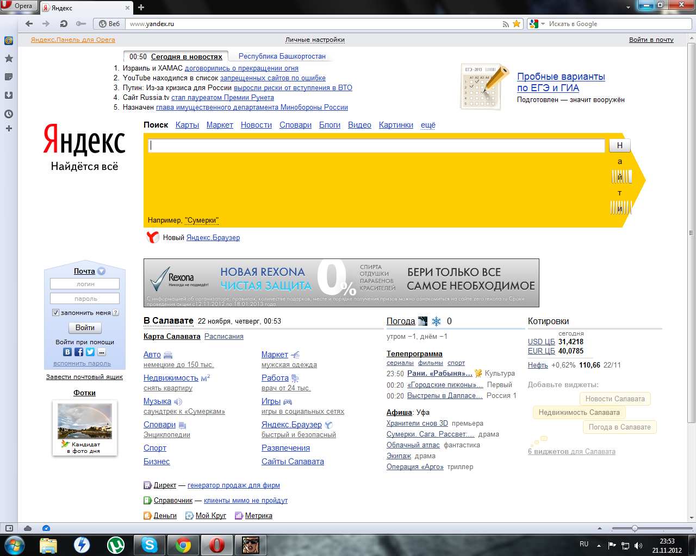Screen dimensions: 696x556
Task: Click the 'Н' search submit button
Action: pos(620,145)
